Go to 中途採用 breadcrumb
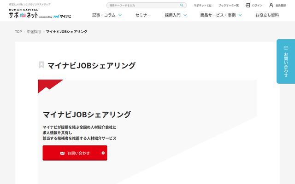 click(34, 32)
